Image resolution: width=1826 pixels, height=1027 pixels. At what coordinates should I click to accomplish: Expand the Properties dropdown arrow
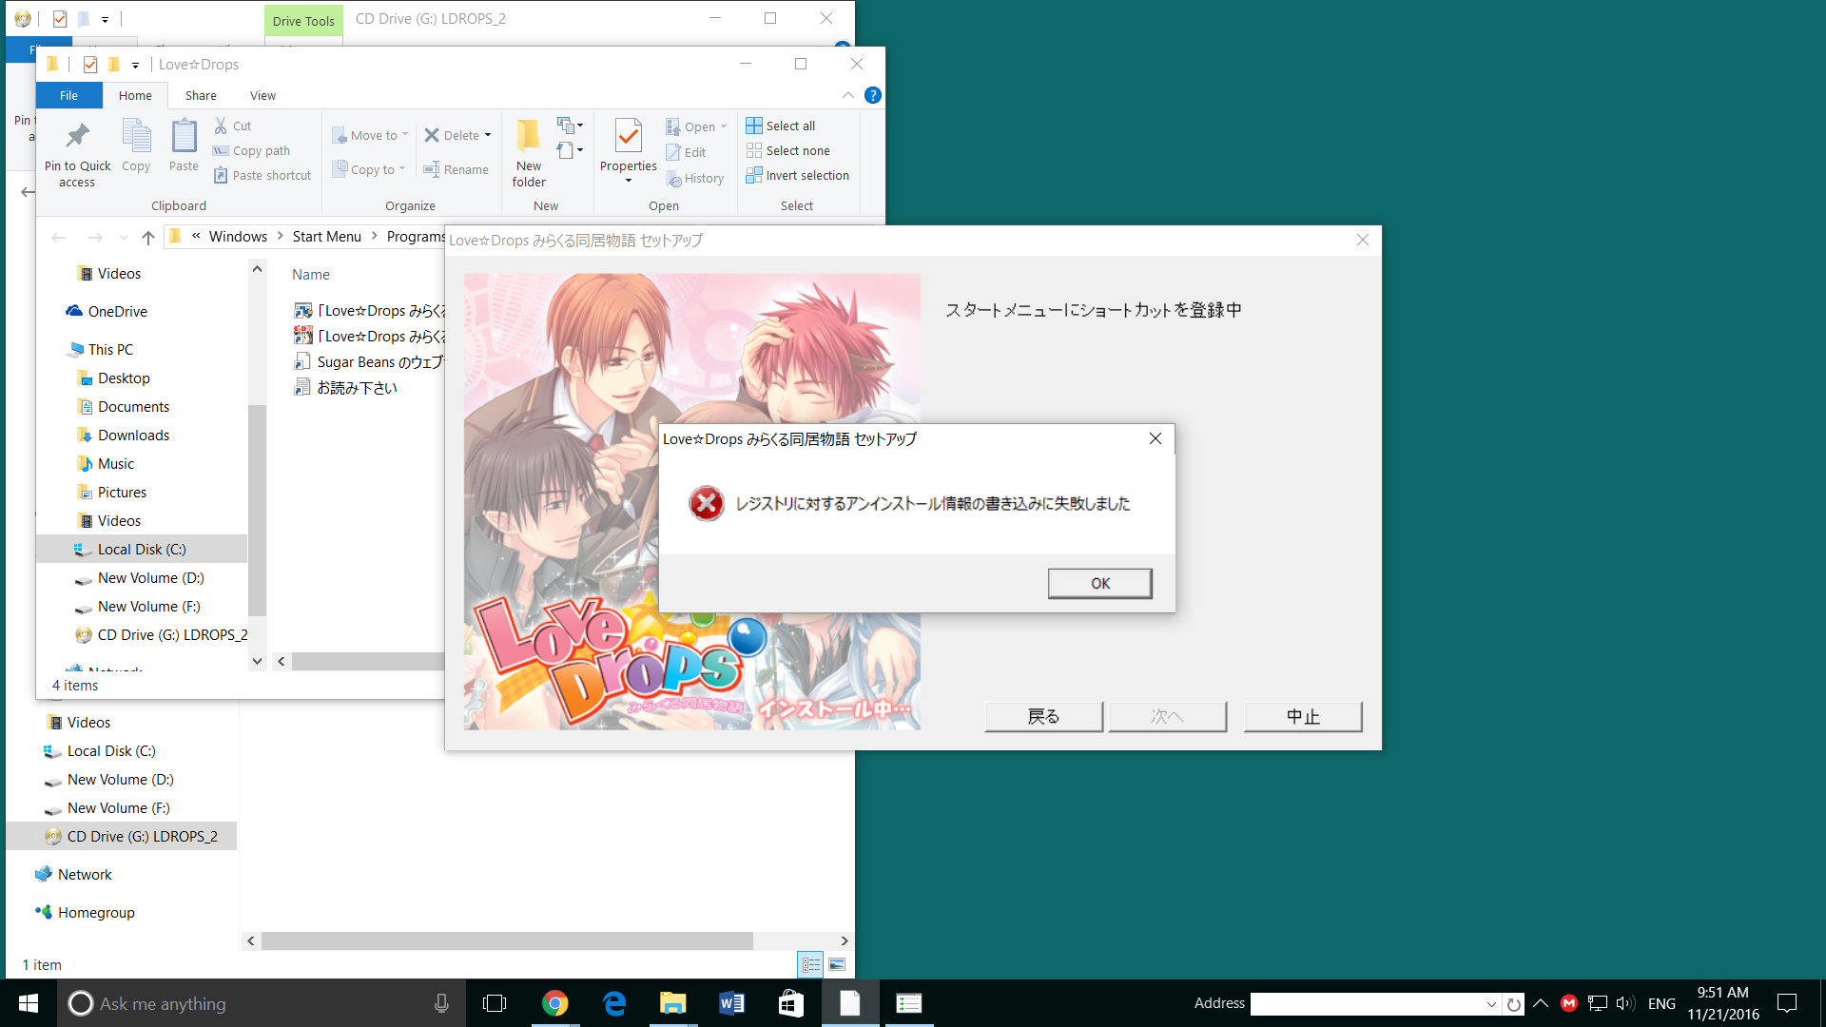point(629,181)
